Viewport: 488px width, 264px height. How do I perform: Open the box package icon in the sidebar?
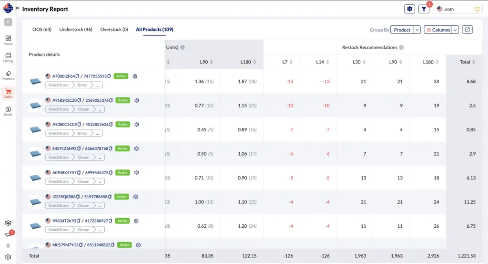[x=8, y=223]
